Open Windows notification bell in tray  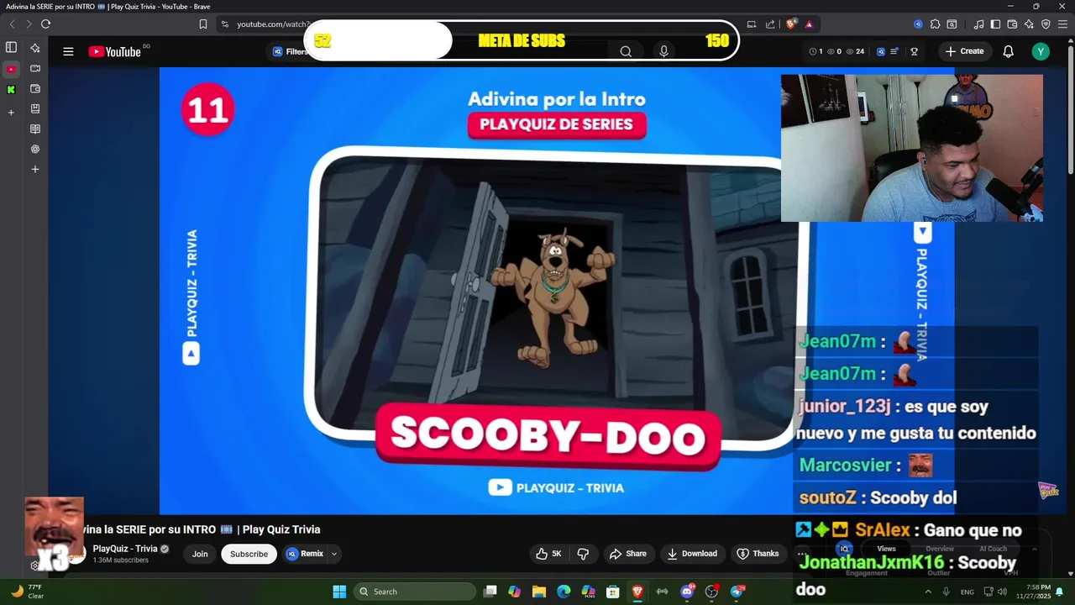pos(1060,592)
